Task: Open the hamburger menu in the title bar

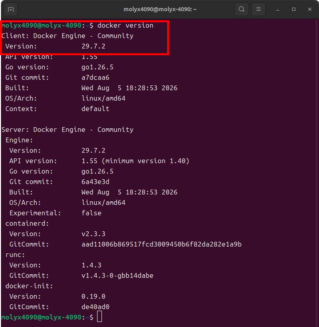Action: click(x=259, y=9)
